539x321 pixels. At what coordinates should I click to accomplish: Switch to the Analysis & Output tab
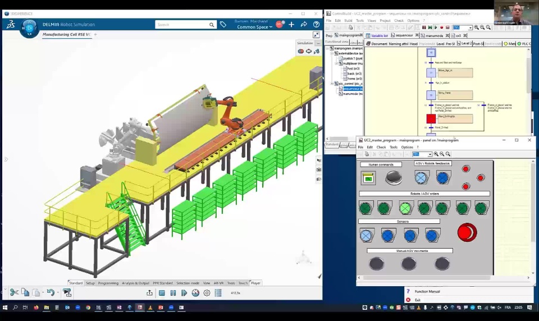(135, 283)
